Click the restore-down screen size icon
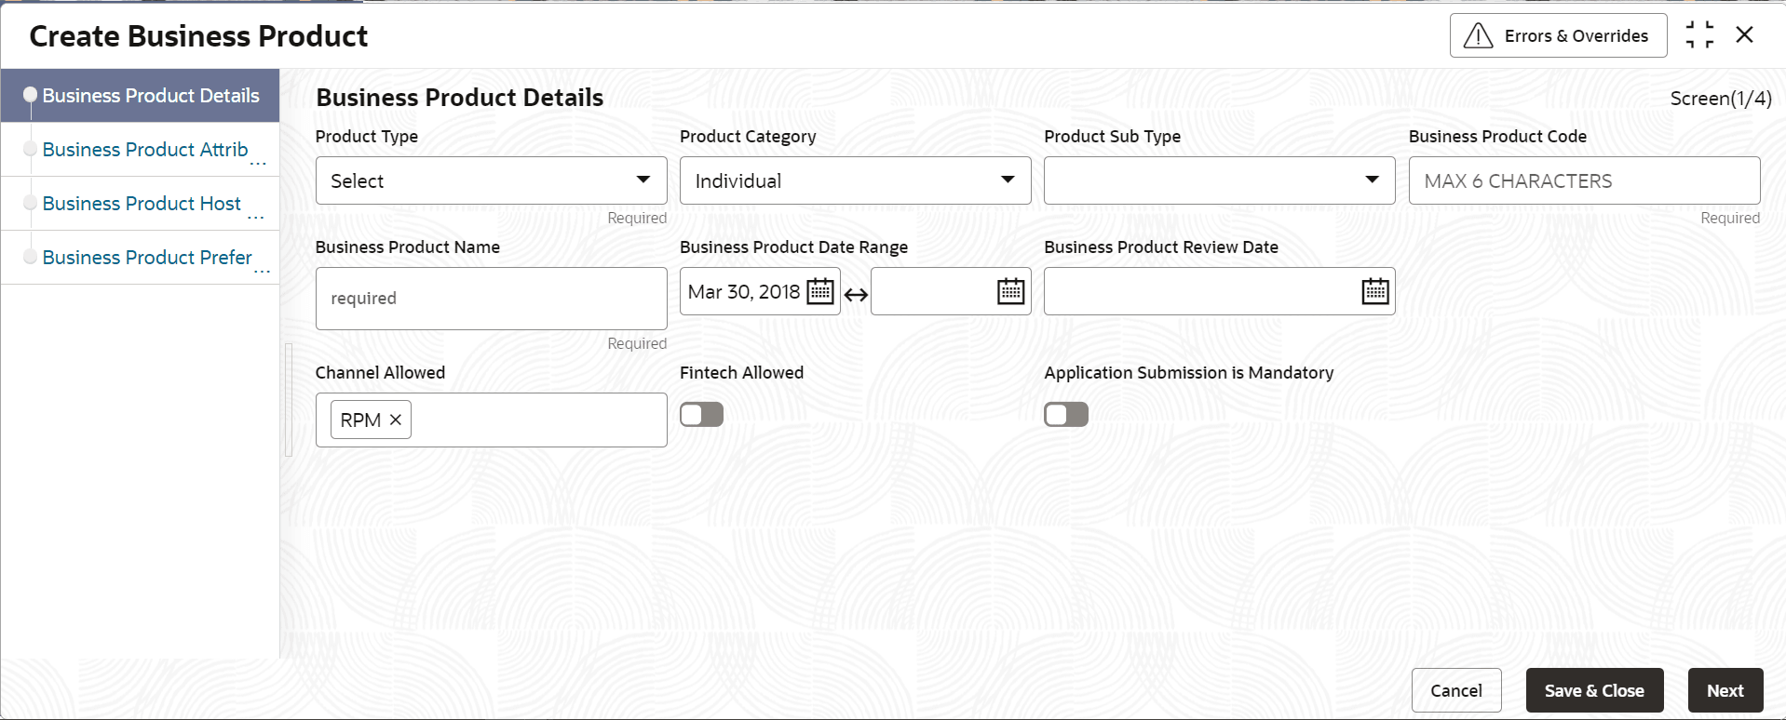 pos(1699,35)
